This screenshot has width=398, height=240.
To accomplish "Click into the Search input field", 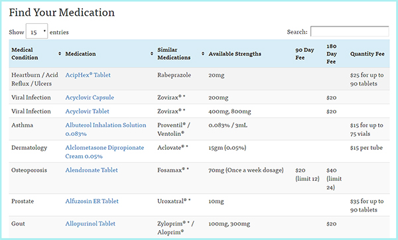I will (350, 31).
